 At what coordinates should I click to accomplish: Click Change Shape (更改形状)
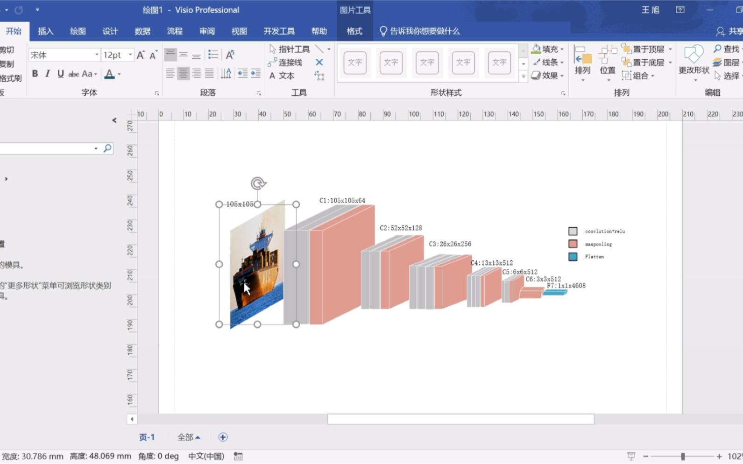coord(693,63)
